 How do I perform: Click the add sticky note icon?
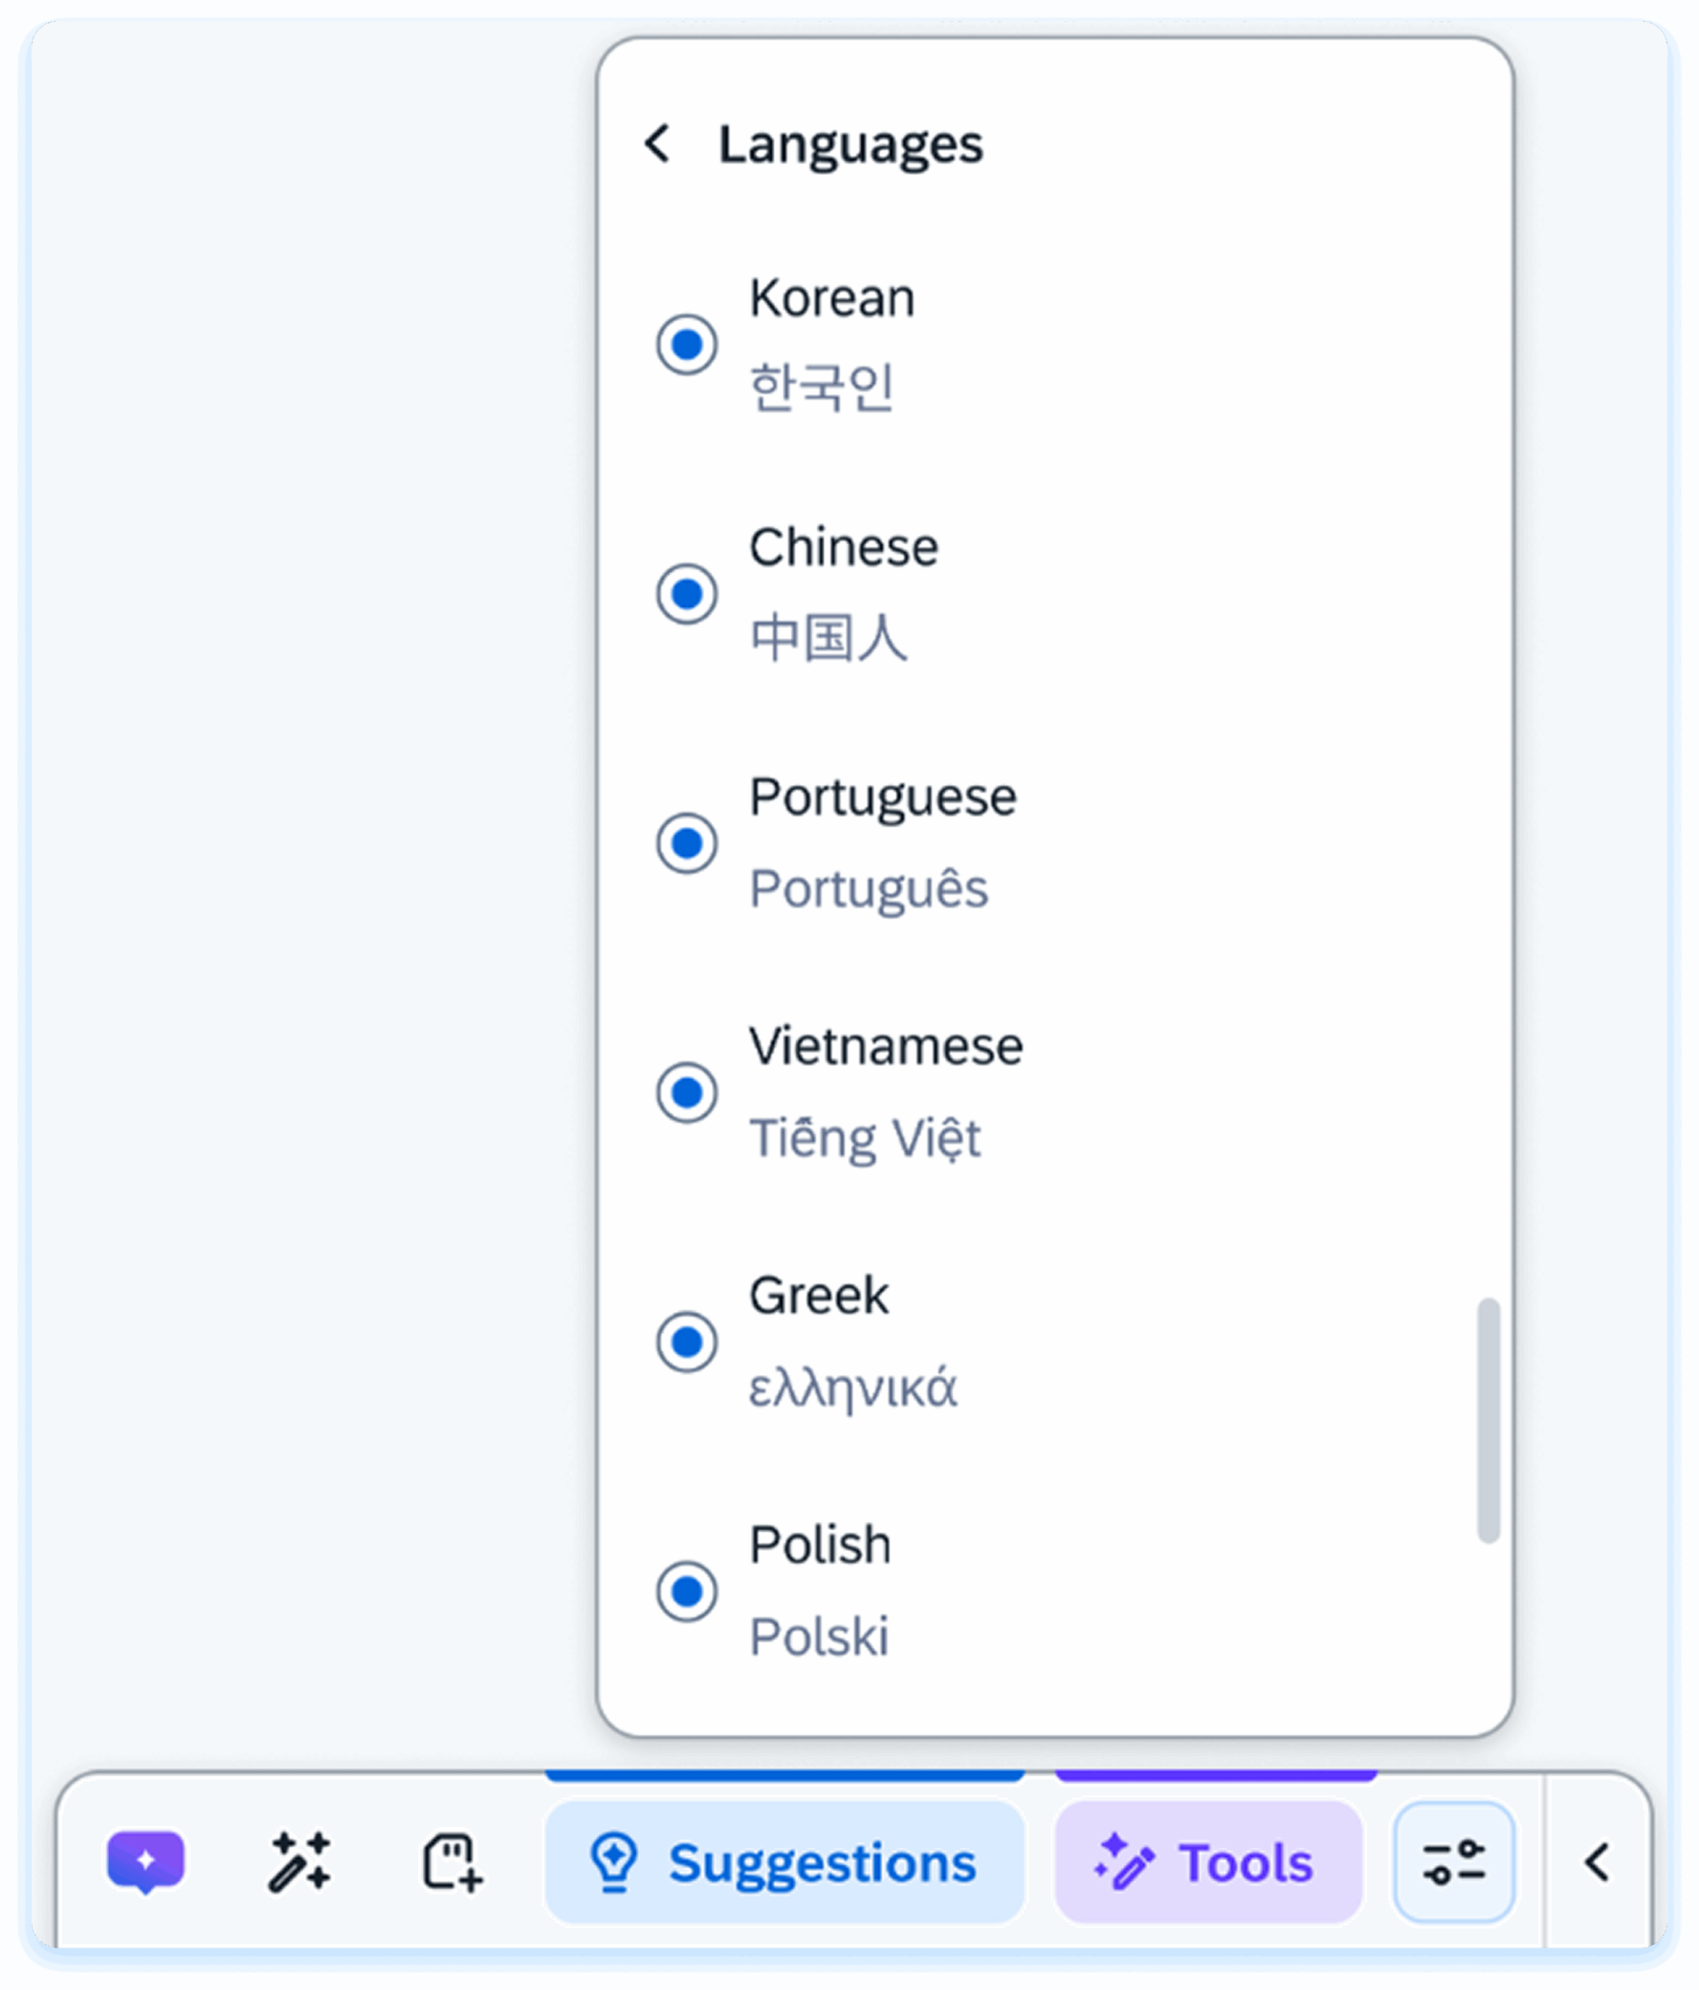click(x=452, y=1861)
